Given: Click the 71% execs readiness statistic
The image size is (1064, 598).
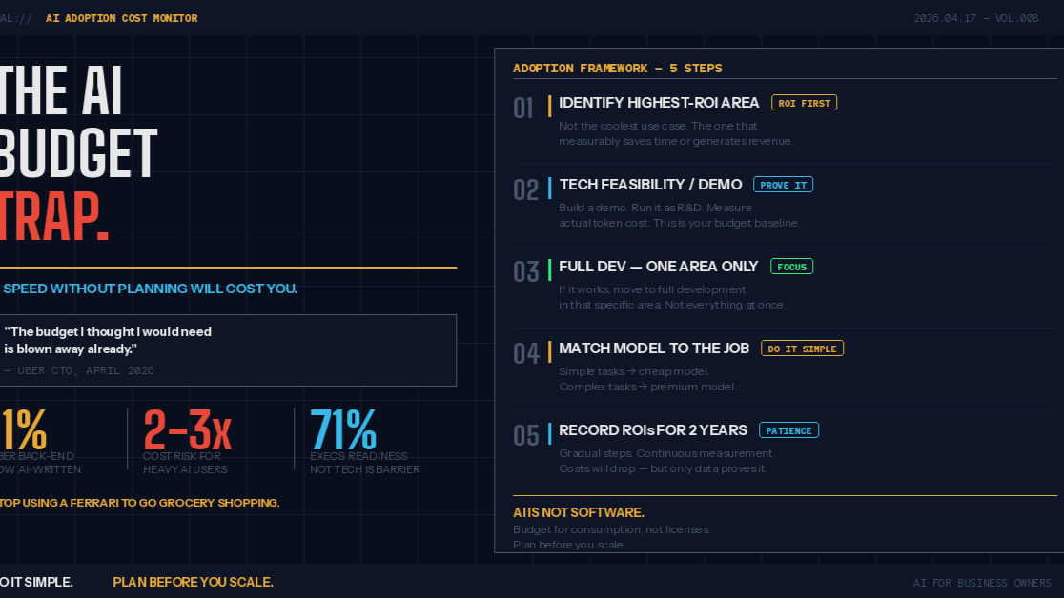Looking at the screenshot, I should (365, 441).
